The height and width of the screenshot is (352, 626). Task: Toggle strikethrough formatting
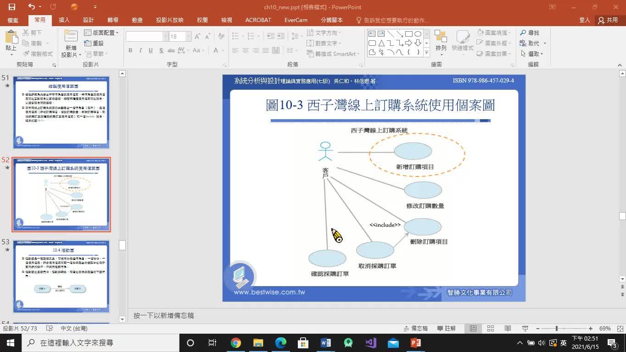click(171, 50)
